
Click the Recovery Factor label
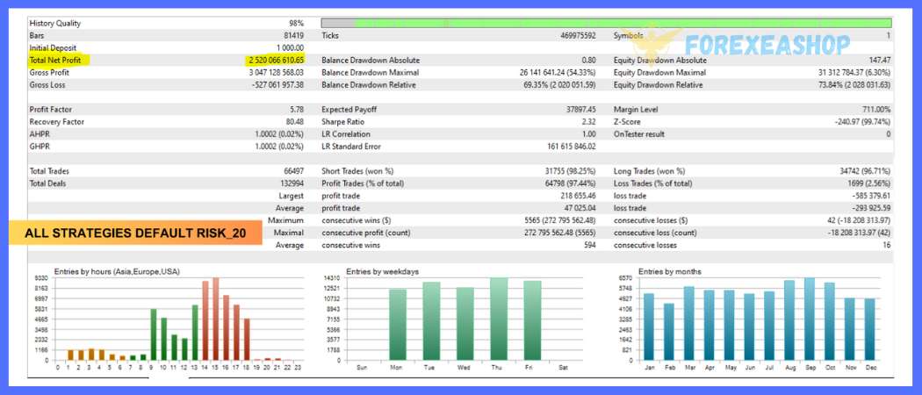(x=54, y=122)
